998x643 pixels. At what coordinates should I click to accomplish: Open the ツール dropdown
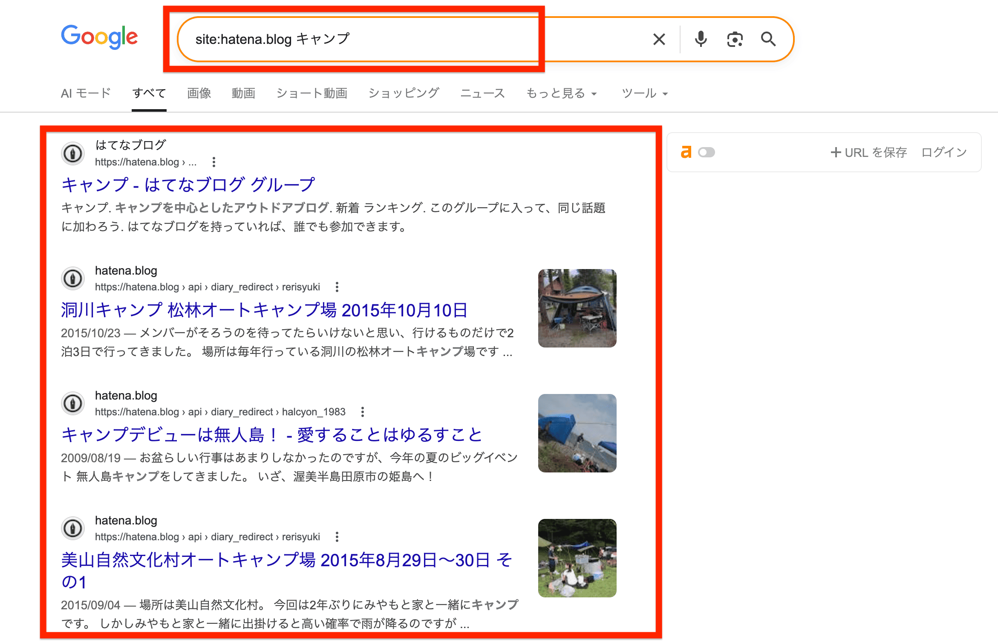tap(644, 93)
